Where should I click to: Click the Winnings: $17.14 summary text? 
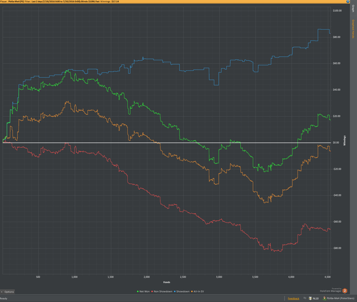click(110, 2)
